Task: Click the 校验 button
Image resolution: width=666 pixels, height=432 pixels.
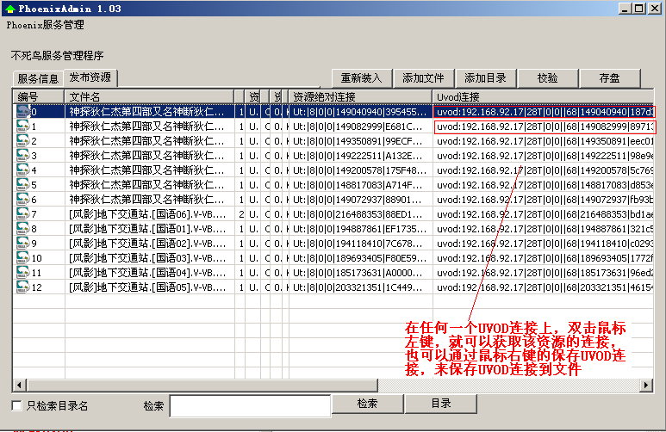Action: [547, 78]
